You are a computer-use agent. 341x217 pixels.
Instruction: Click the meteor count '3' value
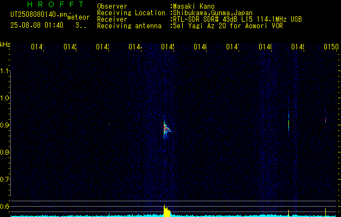(x=78, y=25)
